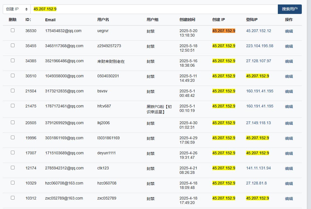
Task: Click the search field containing 45.207.152.9
Action: coord(154,9)
